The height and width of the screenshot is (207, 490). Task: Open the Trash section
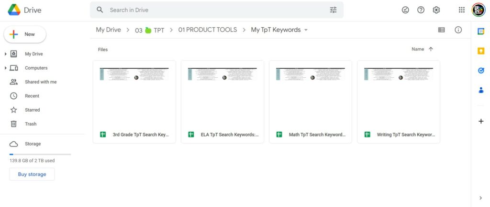click(x=31, y=124)
